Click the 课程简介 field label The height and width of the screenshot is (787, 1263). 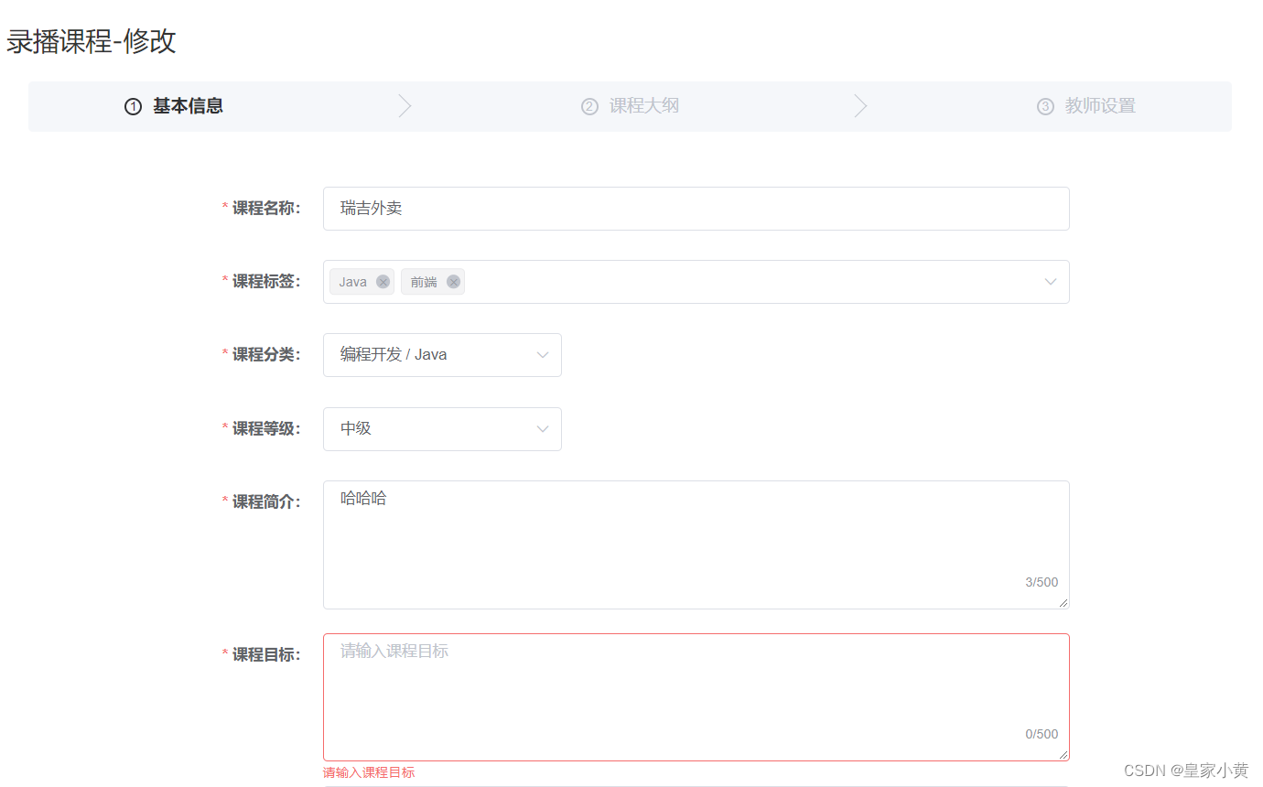point(265,502)
